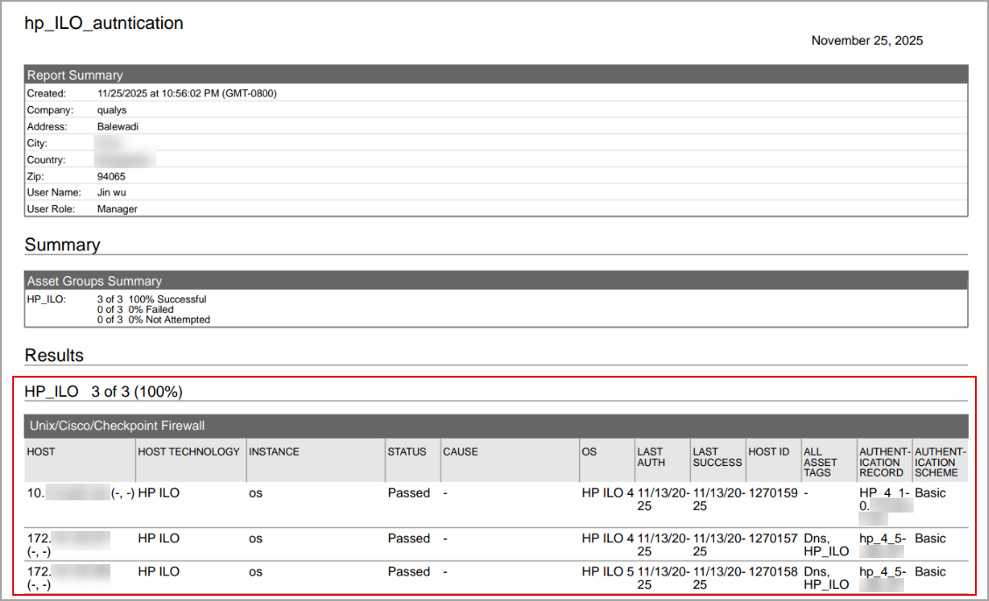Click the AUTHENTICATION SCHEME column header
The height and width of the screenshot is (601, 989).
(940, 462)
